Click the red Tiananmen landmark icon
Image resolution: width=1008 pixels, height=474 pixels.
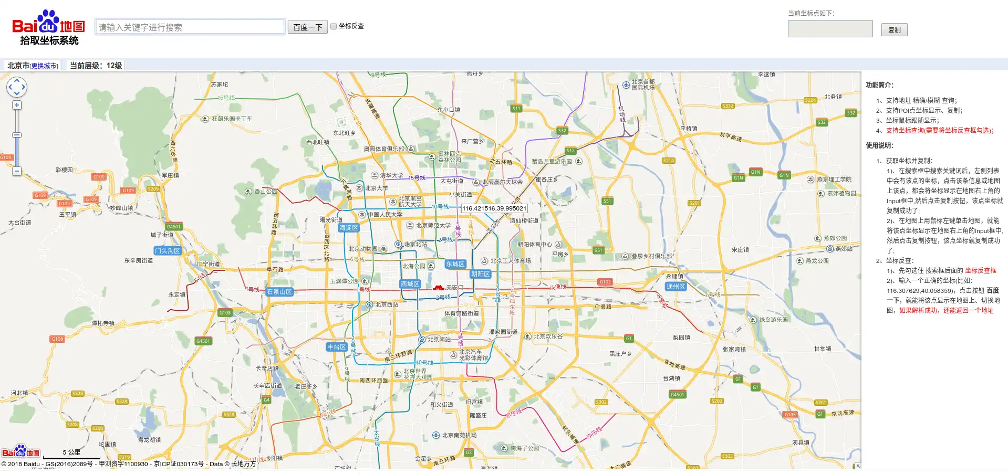[439, 287]
